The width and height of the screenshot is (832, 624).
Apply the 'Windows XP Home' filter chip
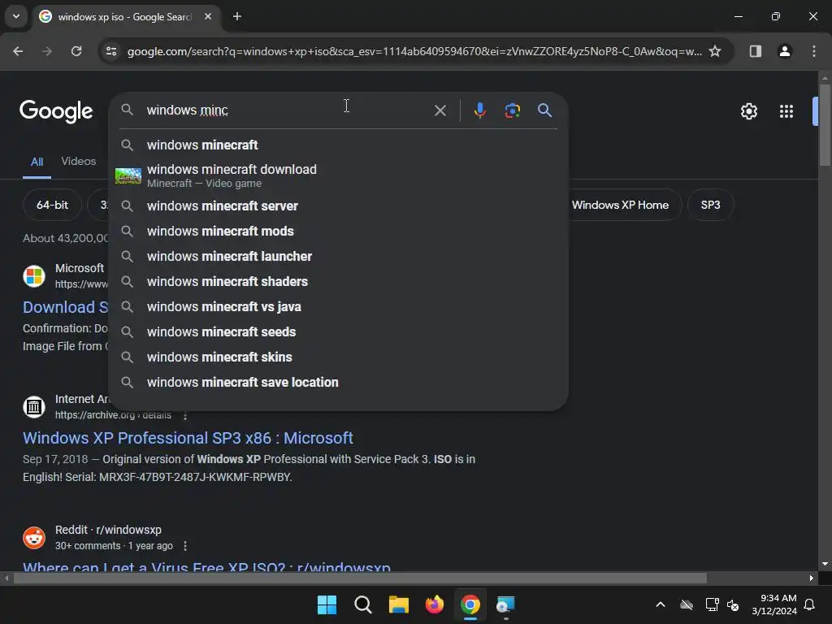[620, 205]
